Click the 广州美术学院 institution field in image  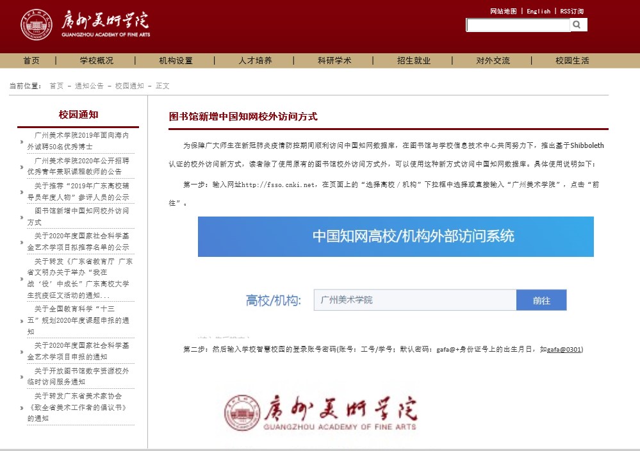pyautogui.click(x=414, y=300)
